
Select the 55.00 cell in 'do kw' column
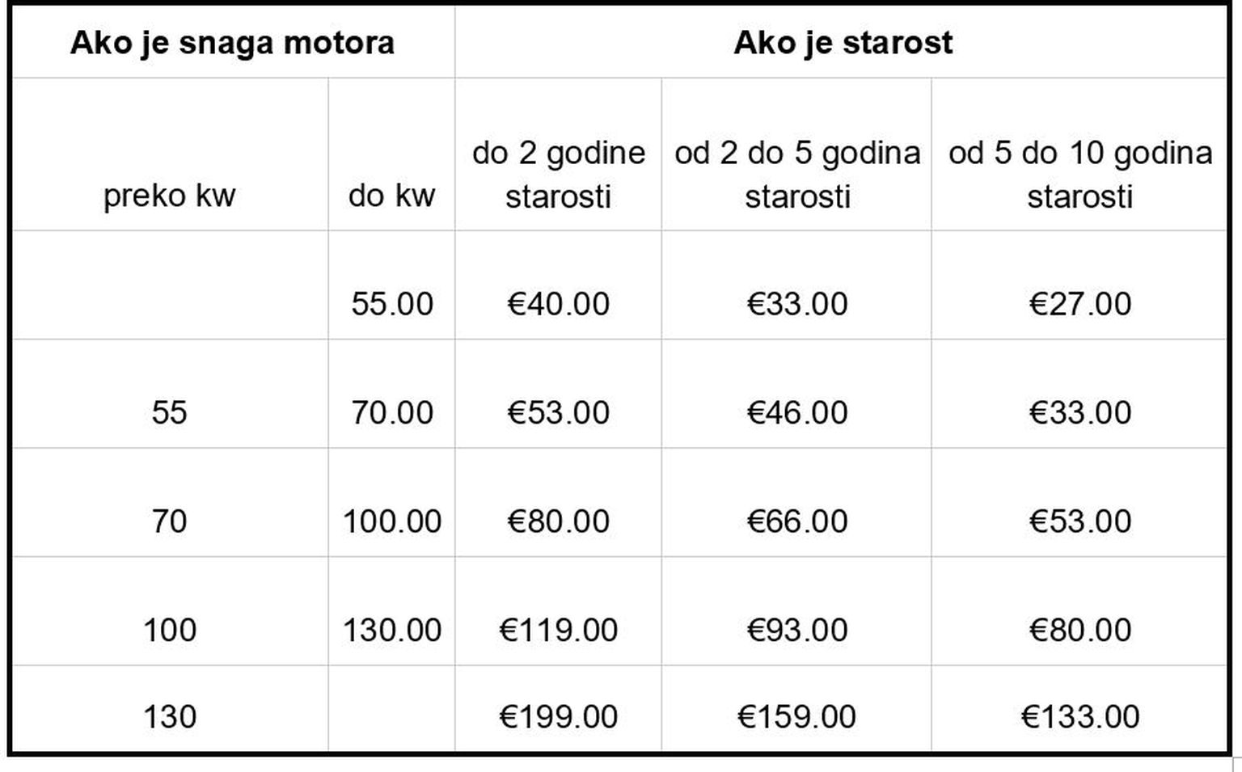(392, 304)
